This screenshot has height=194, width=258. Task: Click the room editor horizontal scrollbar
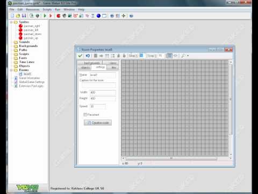(x=171, y=158)
